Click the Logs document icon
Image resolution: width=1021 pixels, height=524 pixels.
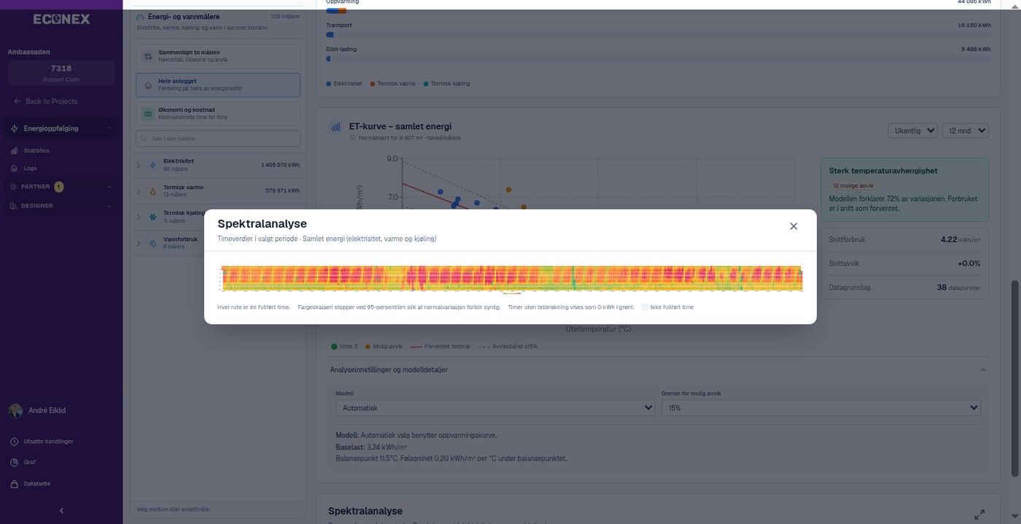click(x=14, y=168)
